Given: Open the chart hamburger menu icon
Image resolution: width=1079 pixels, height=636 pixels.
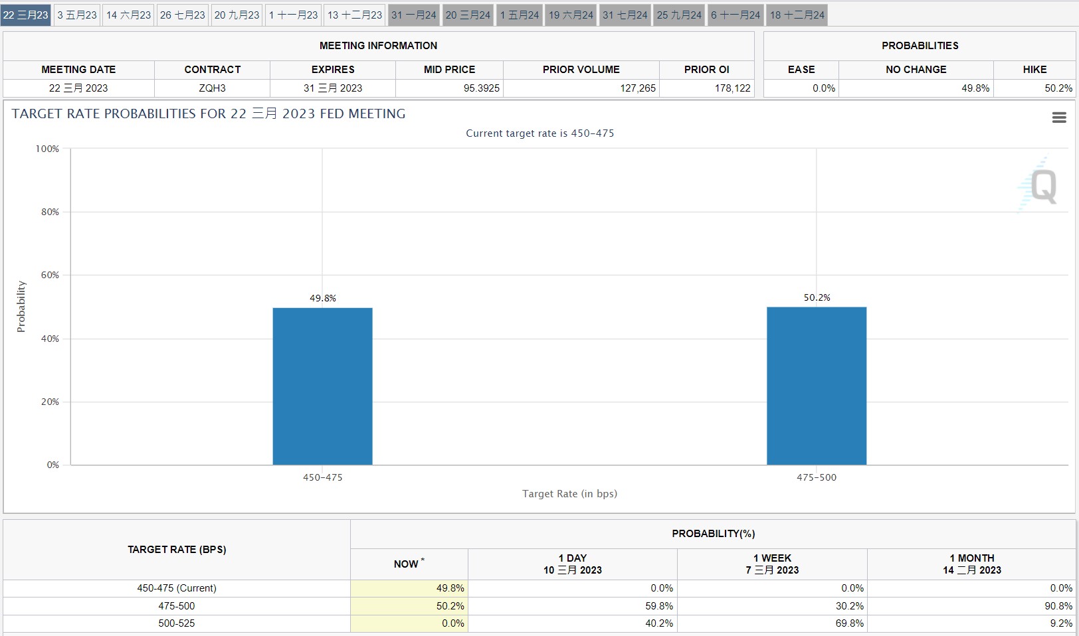Looking at the screenshot, I should [1059, 118].
